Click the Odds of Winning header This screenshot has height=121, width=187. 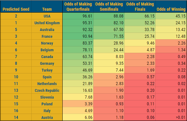tap(171, 6)
